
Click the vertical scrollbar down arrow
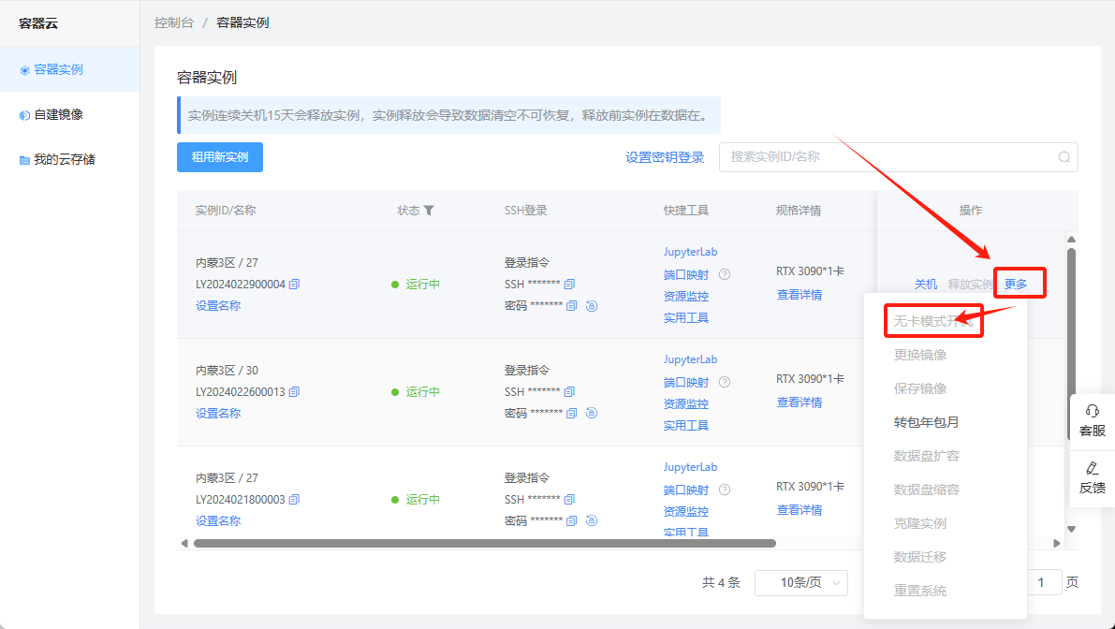1072,529
